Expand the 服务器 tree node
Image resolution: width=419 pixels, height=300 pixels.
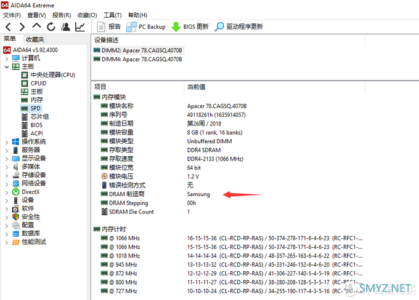[x=7, y=150]
